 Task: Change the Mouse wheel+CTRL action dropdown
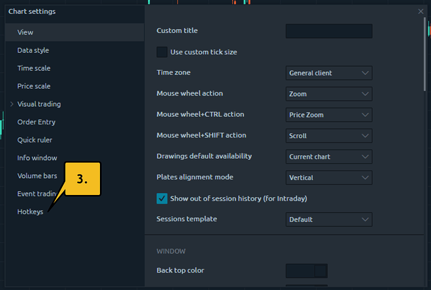point(329,115)
